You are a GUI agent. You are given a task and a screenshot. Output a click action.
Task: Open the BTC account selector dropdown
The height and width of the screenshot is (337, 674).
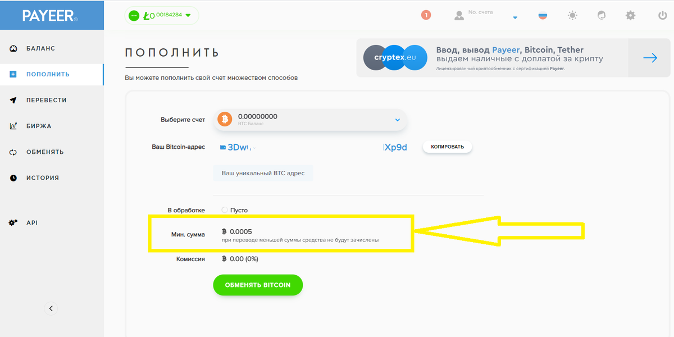coord(310,120)
